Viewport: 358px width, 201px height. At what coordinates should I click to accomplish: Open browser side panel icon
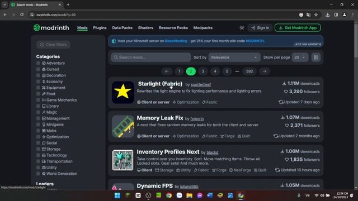tap(336, 15)
